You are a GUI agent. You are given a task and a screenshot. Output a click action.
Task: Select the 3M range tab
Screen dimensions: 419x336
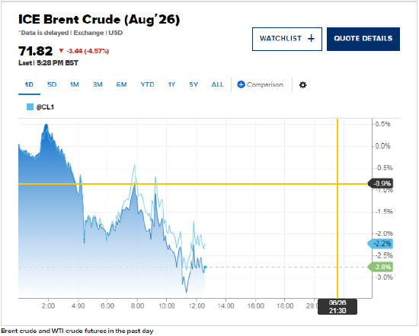[98, 85]
